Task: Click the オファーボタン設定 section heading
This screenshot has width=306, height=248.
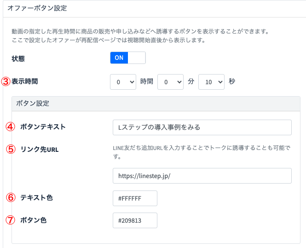Action: [37, 8]
